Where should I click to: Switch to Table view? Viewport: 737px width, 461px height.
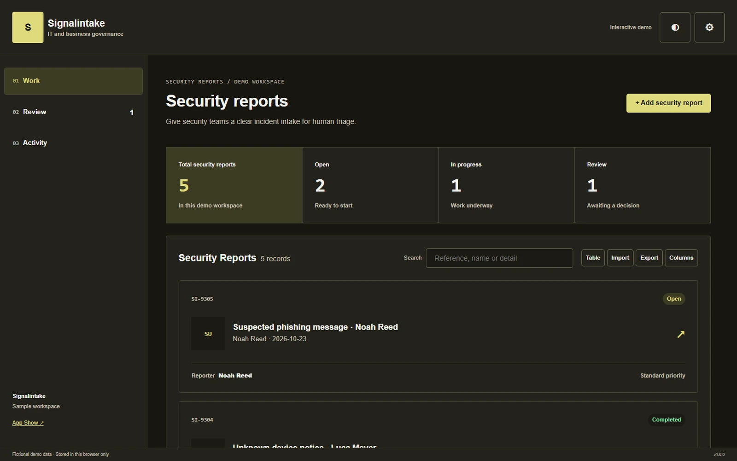593,258
